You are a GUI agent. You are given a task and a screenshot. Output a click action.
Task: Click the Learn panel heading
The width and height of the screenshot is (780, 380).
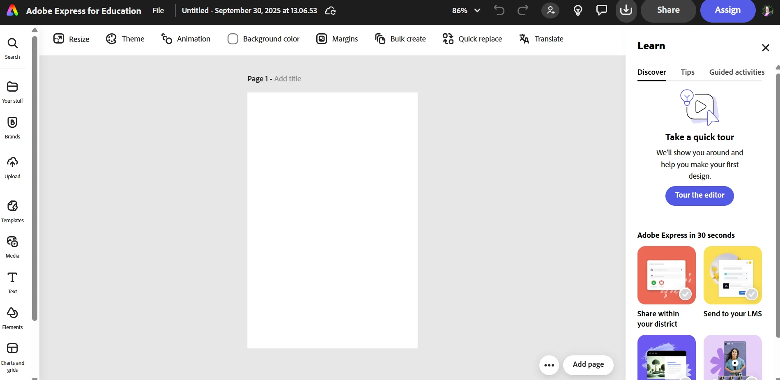(651, 46)
